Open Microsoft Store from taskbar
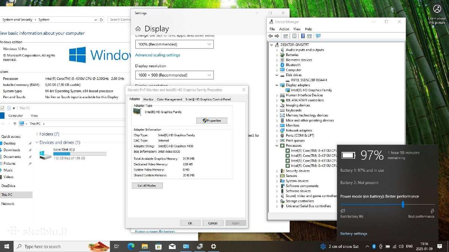This screenshot has height=252, width=449. [x=158, y=246]
